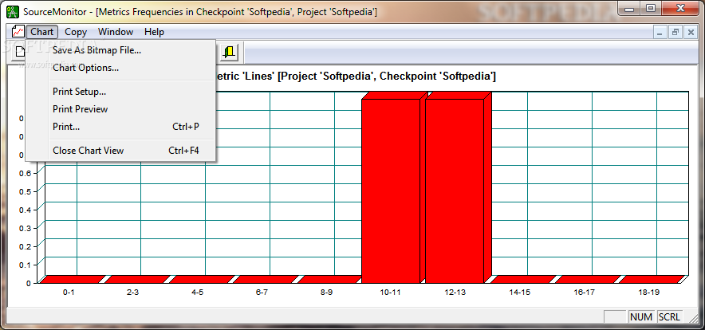Click the 0.5 y-axis value
The height and width of the screenshot is (330, 705).
(x=25, y=191)
